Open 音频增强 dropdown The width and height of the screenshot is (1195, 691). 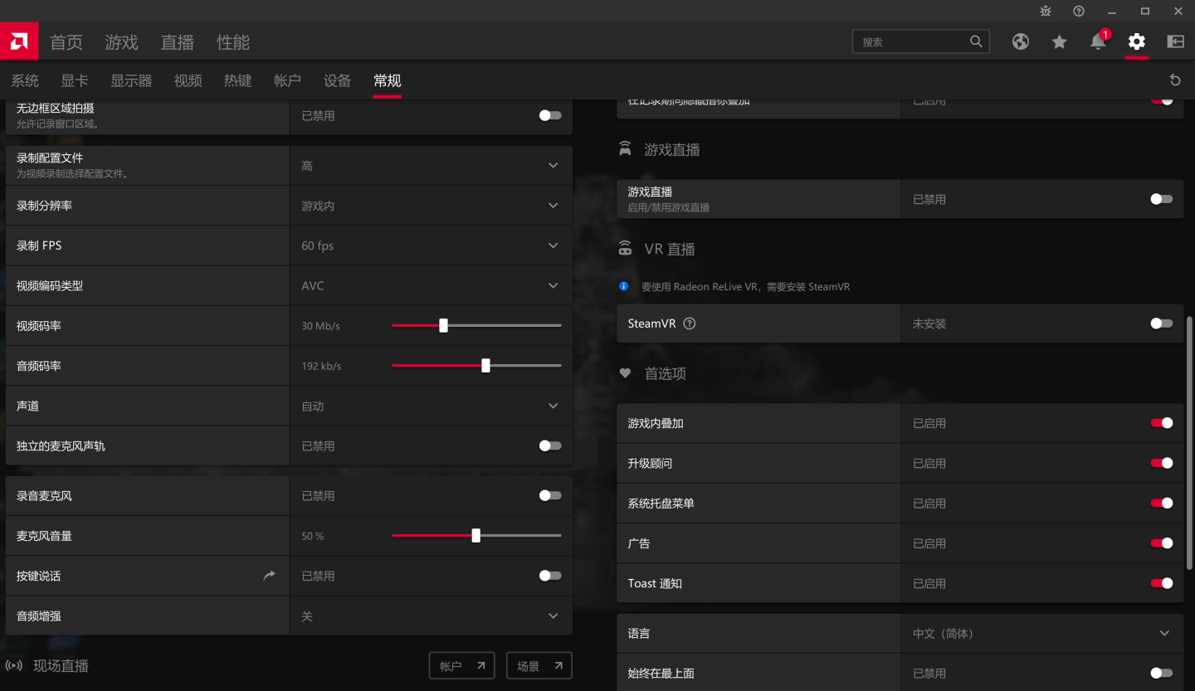pyautogui.click(x=431, y=616)
